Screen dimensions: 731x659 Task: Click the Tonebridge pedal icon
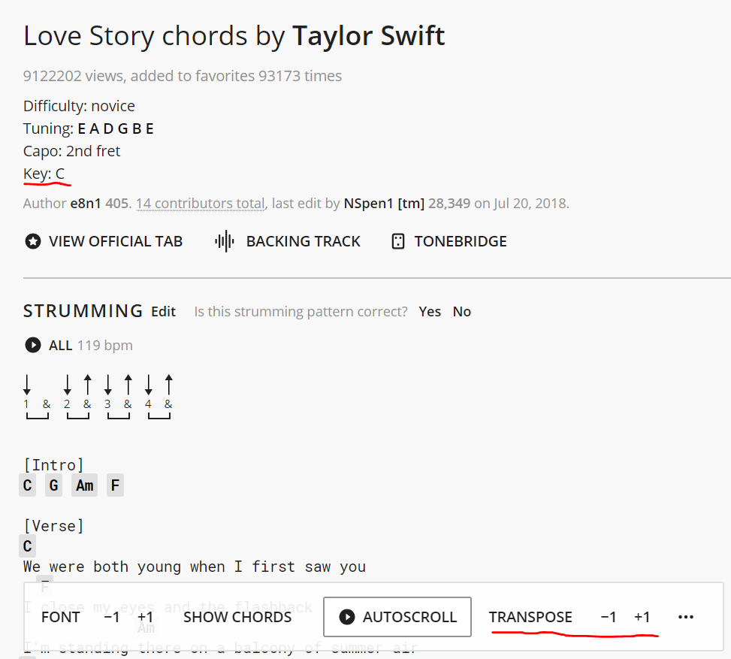point(397,241)
